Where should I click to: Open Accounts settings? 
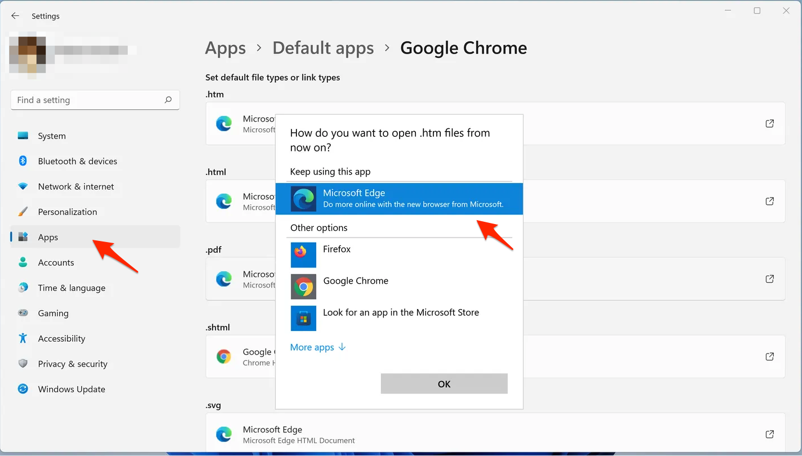(x=95, y=262)
